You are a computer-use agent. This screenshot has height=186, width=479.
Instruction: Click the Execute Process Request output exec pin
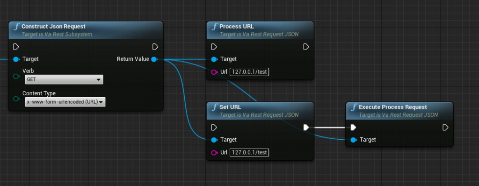tap(445, 128)
